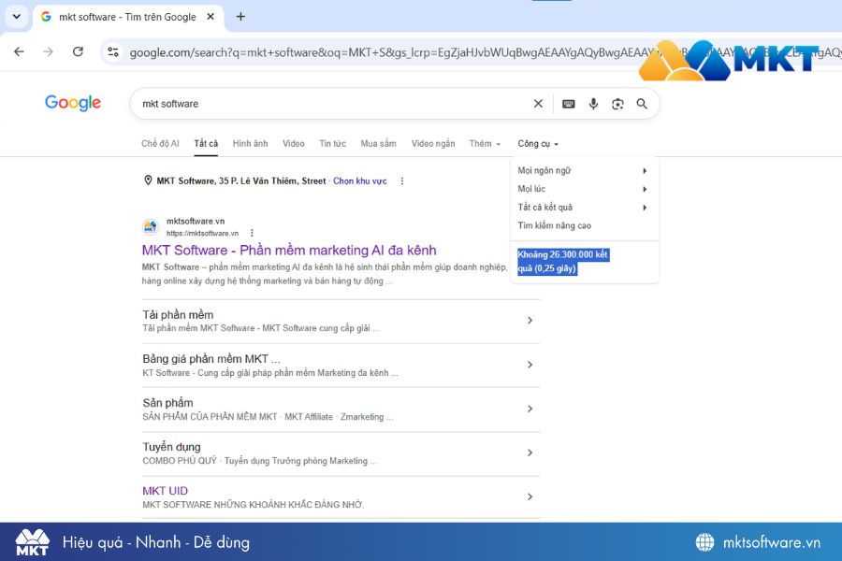Expand chevron on 'MKT UID' row
This screenshot has width=842, height=561.
[x=530, y=496]
